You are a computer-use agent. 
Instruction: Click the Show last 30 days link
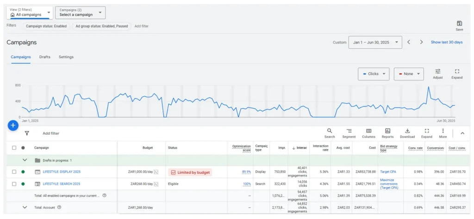coord(446,42)
